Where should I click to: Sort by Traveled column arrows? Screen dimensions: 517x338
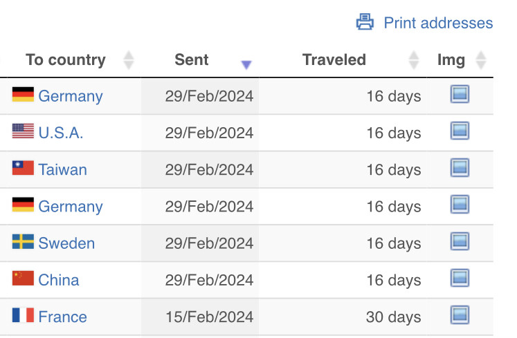point(414,60)
